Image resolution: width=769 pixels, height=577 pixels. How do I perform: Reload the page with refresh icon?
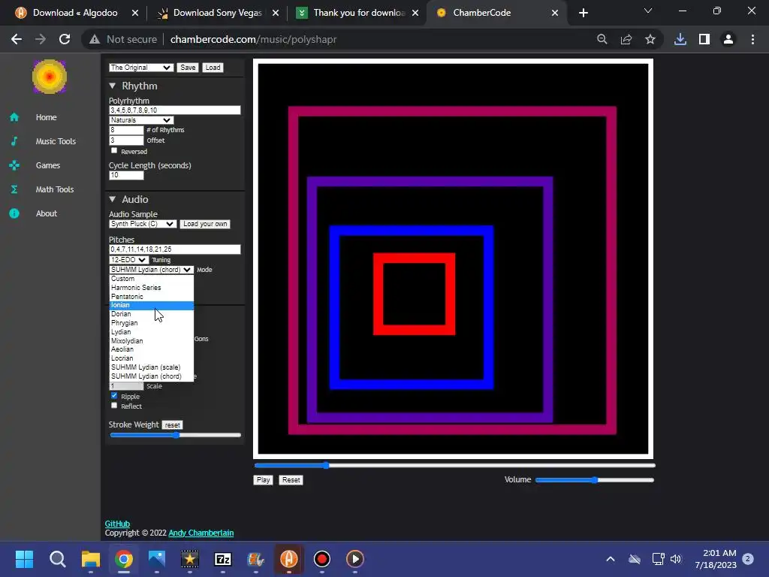[65, 39]
